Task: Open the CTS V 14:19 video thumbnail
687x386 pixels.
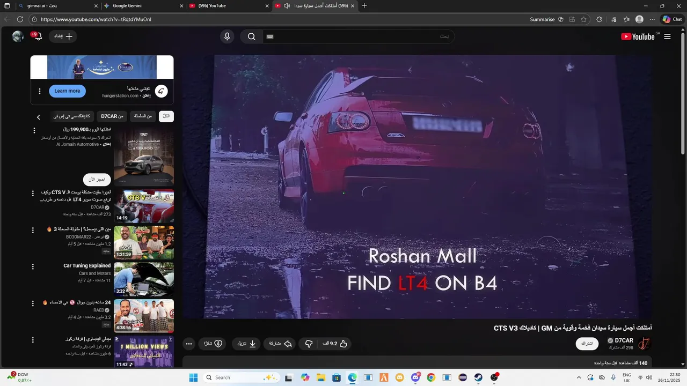Action: click(x=144, y=206)
